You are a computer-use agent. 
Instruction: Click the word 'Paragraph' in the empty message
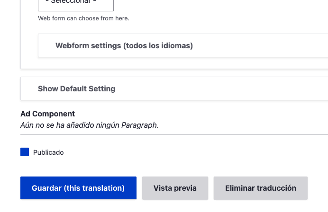coord(138,125)
